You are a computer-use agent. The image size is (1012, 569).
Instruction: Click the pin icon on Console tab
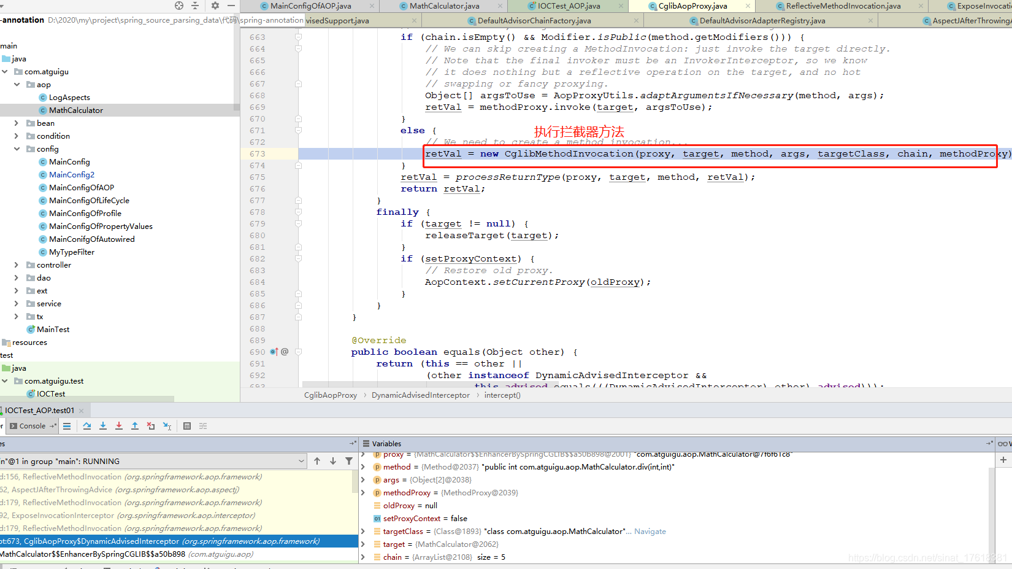(x=53, y=426)
